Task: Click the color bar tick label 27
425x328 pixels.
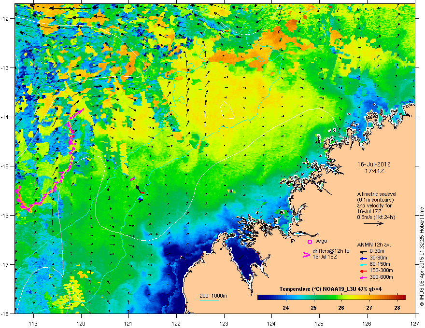Action: point(369,308)
